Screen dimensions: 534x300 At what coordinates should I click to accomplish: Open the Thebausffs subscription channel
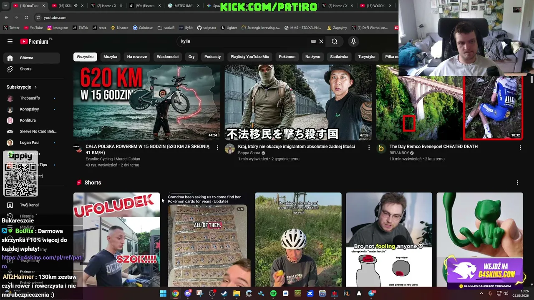click(32, 98)
